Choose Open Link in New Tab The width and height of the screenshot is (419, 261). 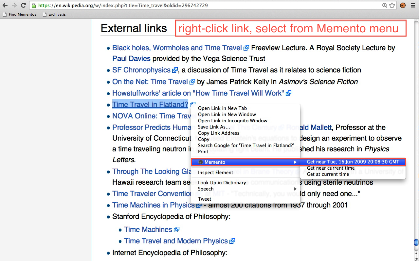point(222,108)
